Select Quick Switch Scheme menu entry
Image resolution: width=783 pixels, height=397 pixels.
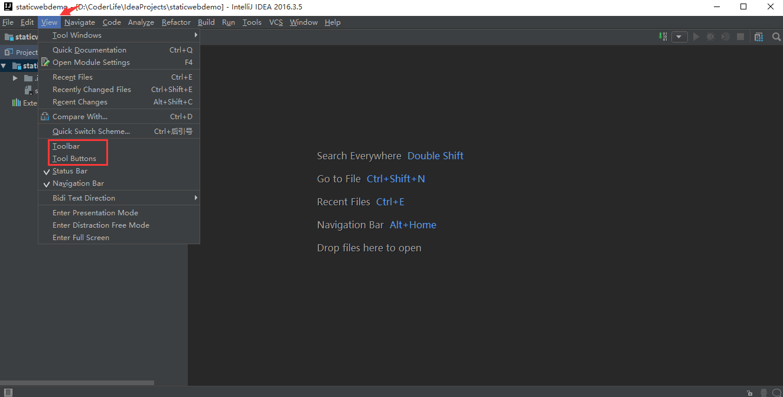coord(91,132)
